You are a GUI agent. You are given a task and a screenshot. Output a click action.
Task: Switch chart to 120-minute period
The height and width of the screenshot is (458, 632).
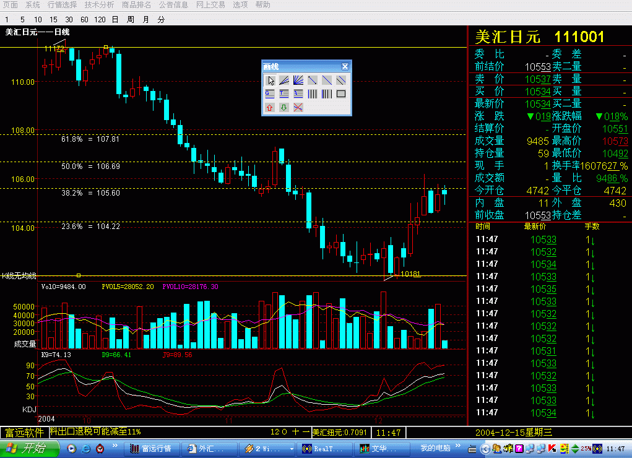click(100, 19)
